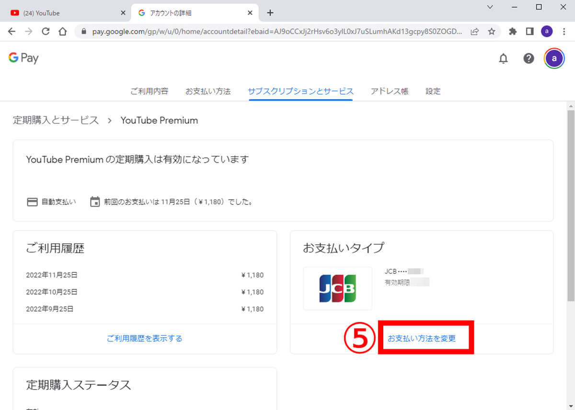This screenshot has width=575, height=410.
Task: Close the YouTube tab
Action: click(x=123, y=13)
